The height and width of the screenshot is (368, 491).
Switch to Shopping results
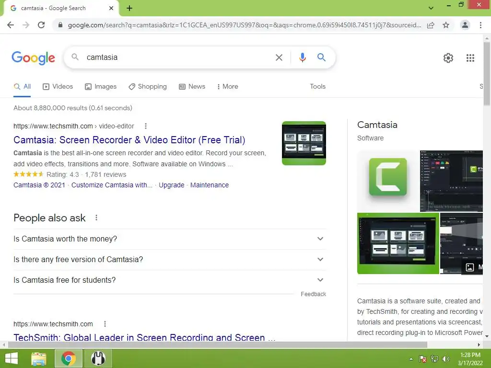tap(148, 87)
